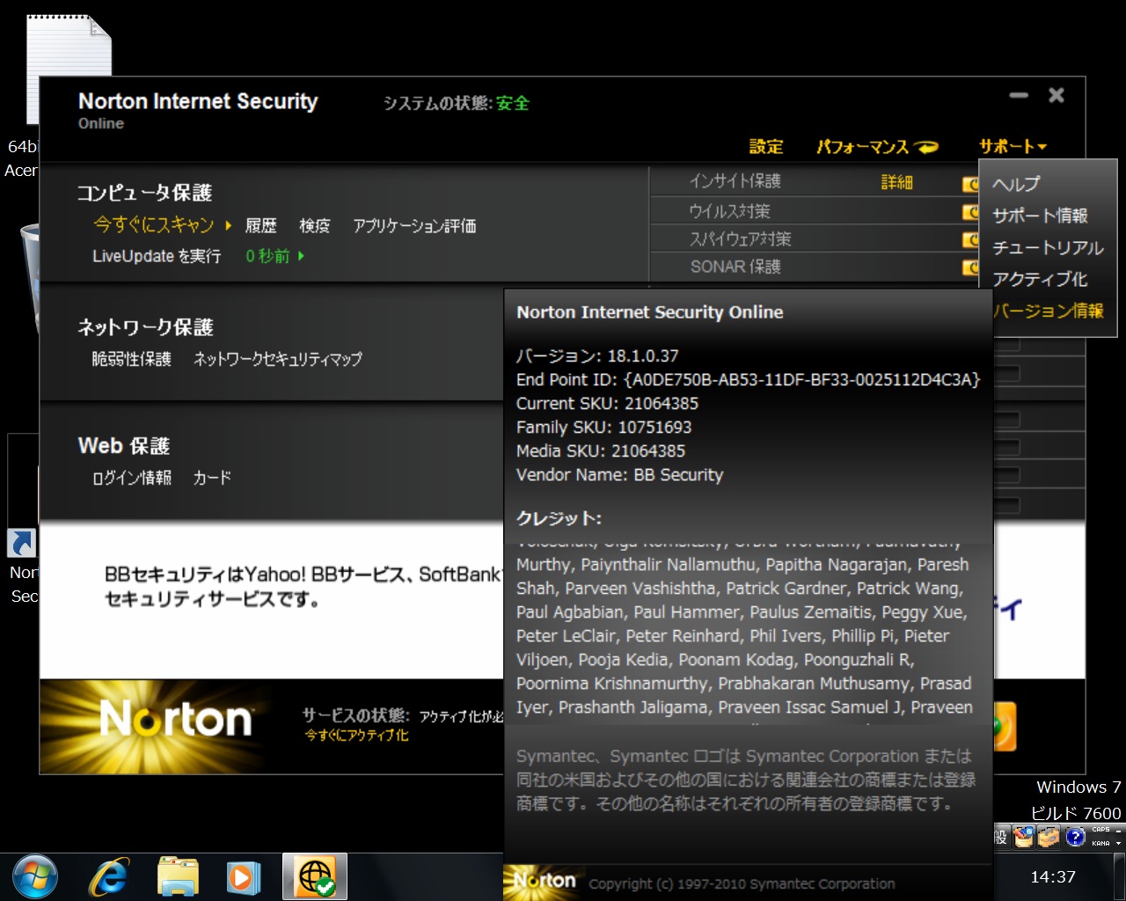Open アプリケーション評価 in computer protection

click(x=414, y=226)
